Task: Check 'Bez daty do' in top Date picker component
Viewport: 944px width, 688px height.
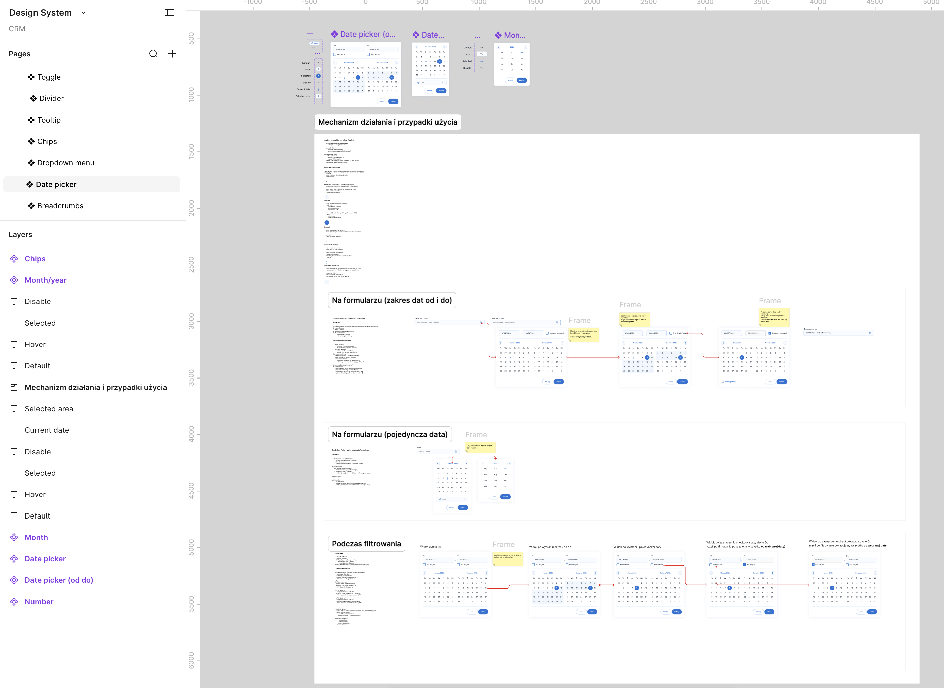Action: (x=368, y=54)
